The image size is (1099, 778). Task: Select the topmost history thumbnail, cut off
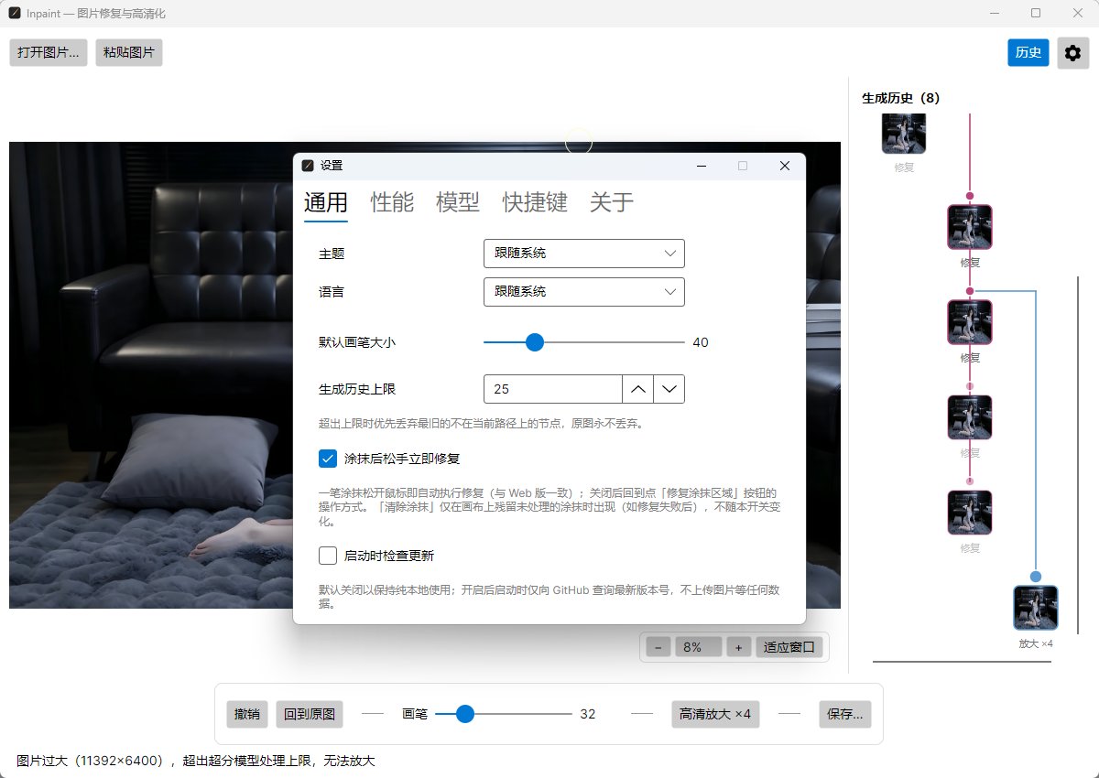[904, 134]
